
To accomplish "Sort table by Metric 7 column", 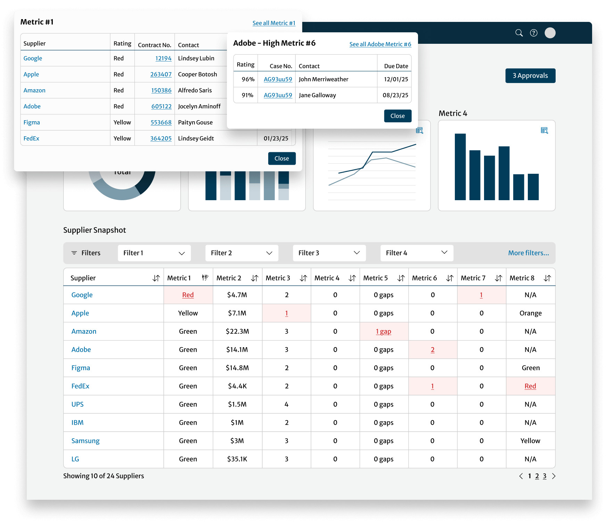I will pyautogui.click(x=498, y=278).
